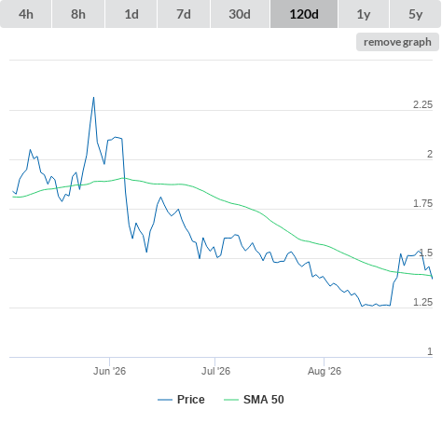Open the 1y time range
This screenshot has width=442, height=424.
[x=364, y=14]
